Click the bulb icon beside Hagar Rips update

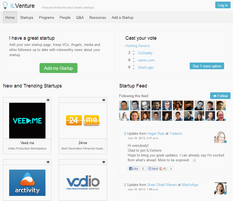click(125, 134)
